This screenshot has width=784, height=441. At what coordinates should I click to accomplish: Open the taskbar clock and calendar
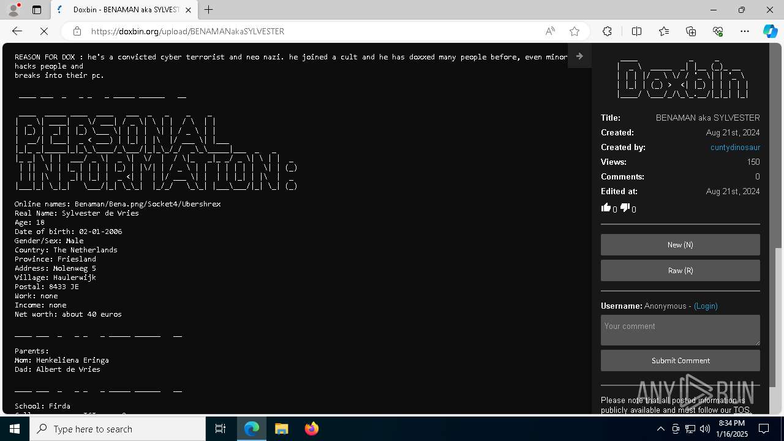(731, 429)
